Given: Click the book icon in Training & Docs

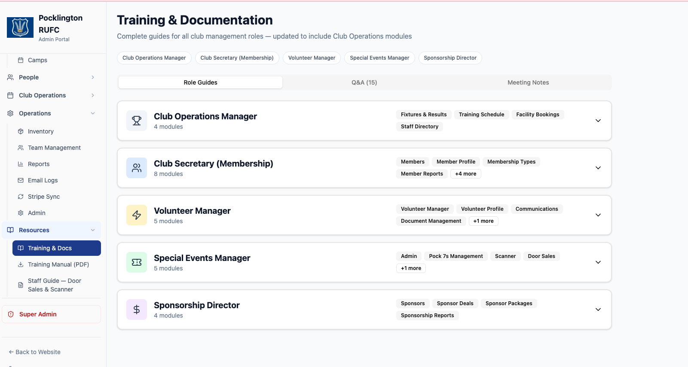Looking at the screenshot, I should click(x=21, y=248).
